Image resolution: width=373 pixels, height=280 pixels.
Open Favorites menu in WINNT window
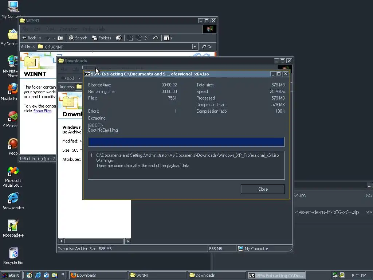click(68, 29)
